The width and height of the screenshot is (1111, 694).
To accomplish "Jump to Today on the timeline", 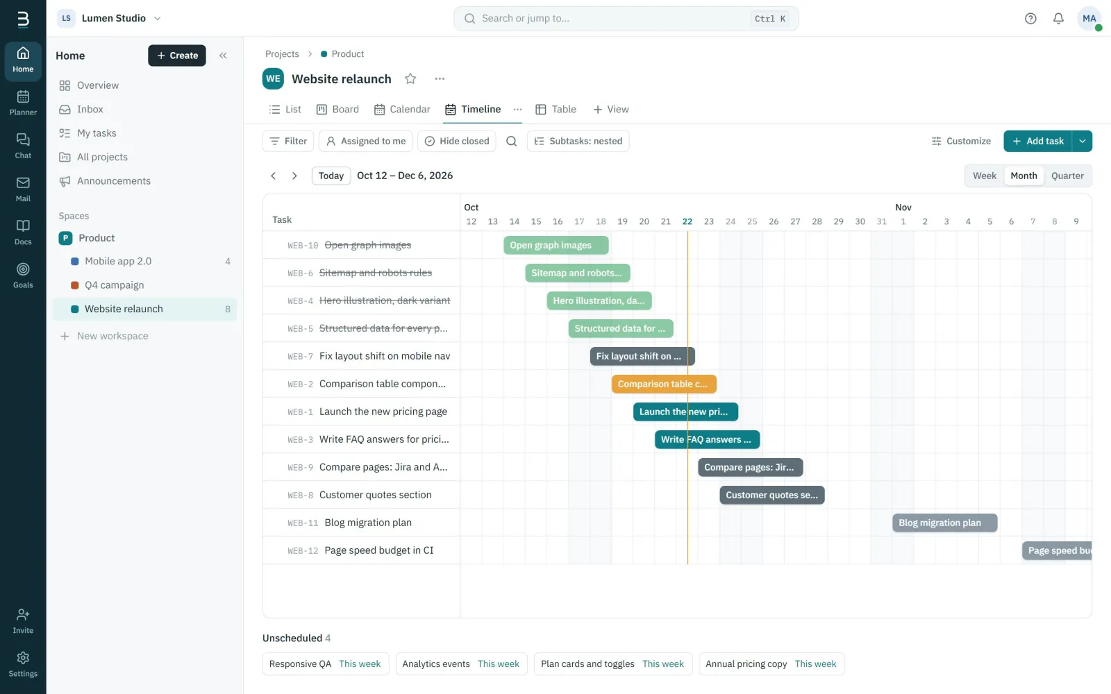I will point(331,176).
